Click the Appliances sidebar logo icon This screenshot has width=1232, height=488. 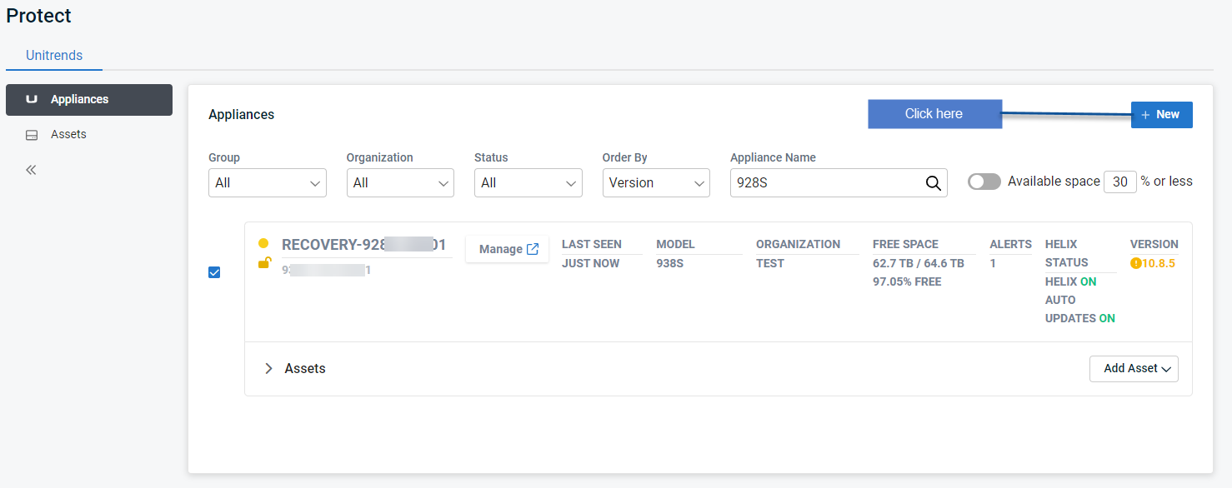32,99
